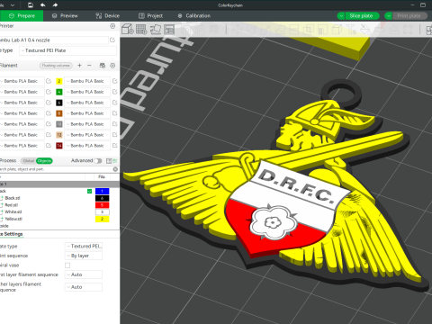The width and height of the screenshot is (432, 324).
Task: Open First layer filament sequence Auto dropdown
Action: [x=84, y=274]
